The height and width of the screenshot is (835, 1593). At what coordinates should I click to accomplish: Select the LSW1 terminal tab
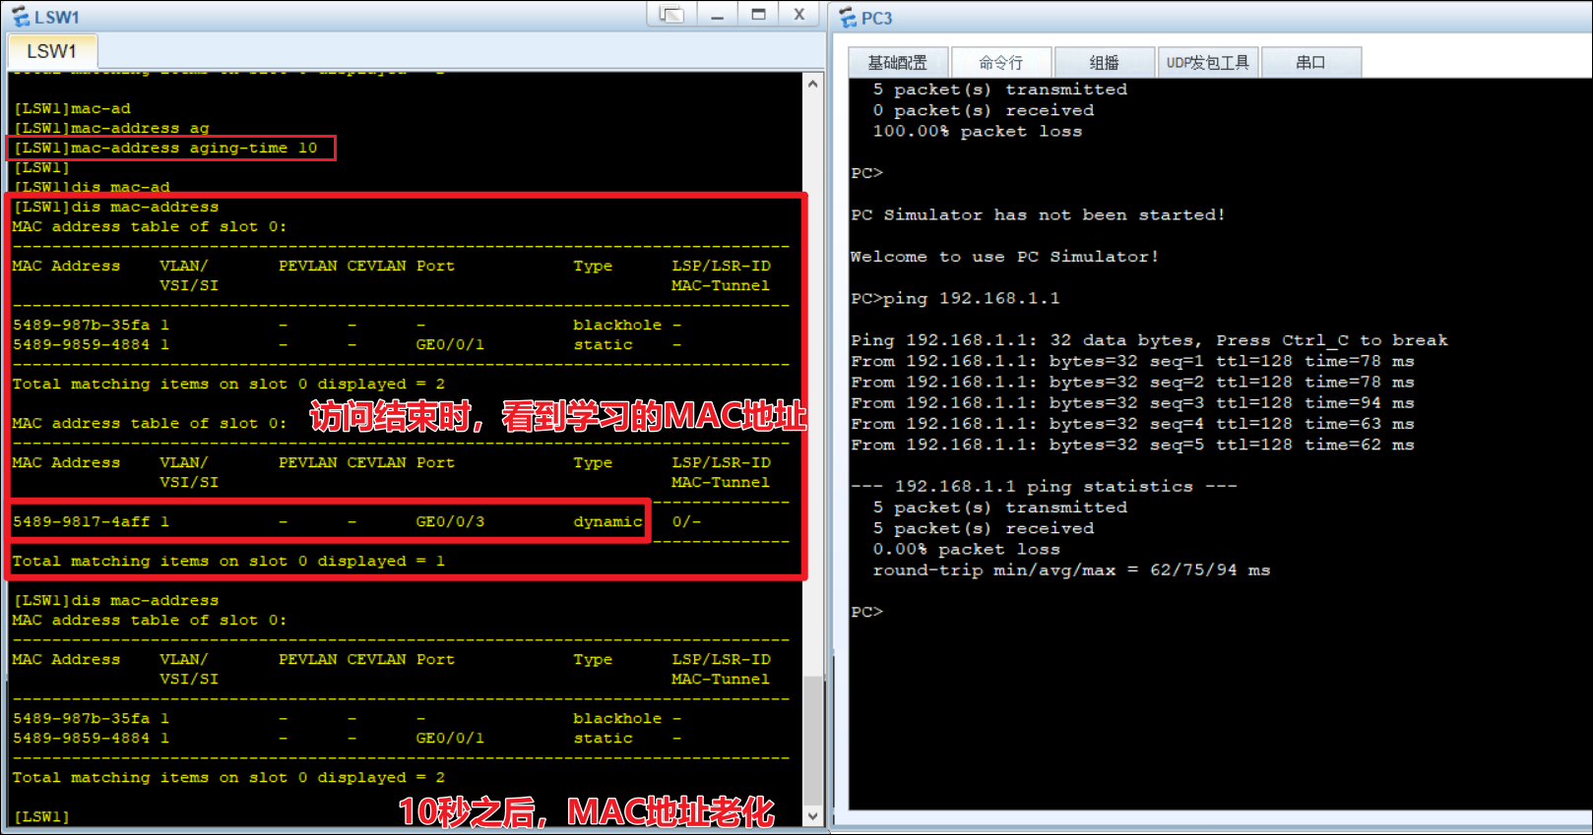coord(52,51)
